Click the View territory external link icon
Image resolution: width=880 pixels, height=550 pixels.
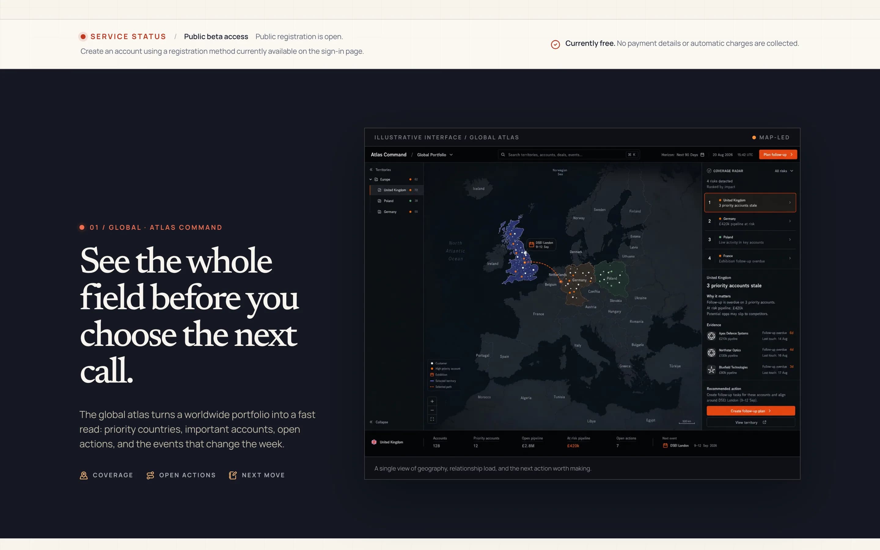(765, 422)
